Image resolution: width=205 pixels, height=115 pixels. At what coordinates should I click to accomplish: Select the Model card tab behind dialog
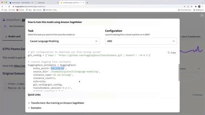pyautogui.click(x=13, y=36)
